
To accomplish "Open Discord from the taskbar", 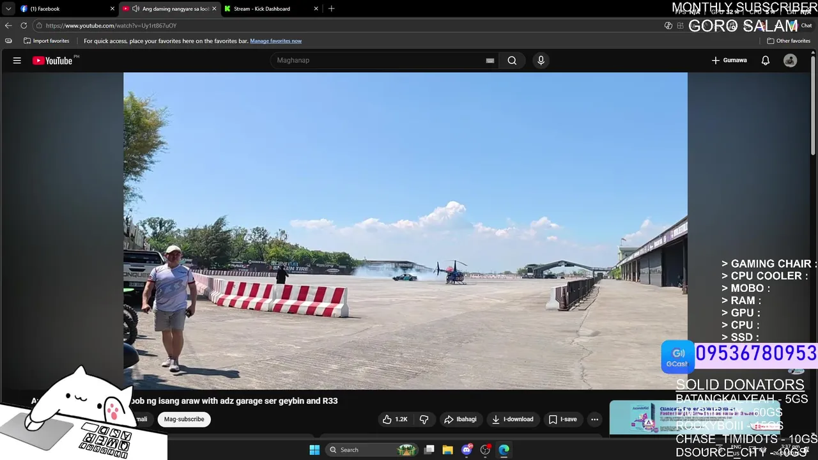I will (467, 450).
